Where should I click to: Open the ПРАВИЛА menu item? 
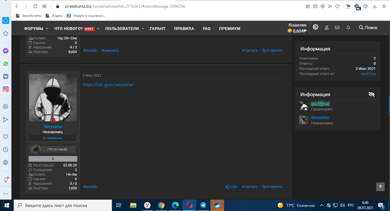(x=184, y=29)
